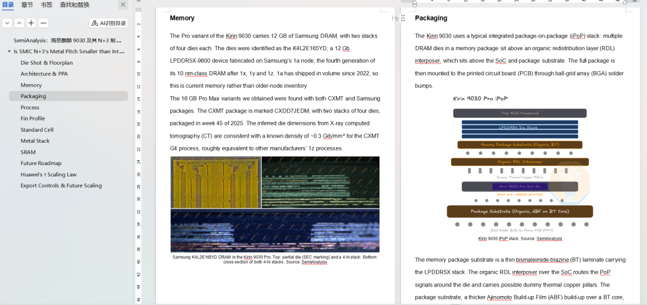This screenshot has height=305, width=647.
Task: Select Huawei's τ Scaling Law outline entry
Action: pyautogui.click(x=49, y=175)
